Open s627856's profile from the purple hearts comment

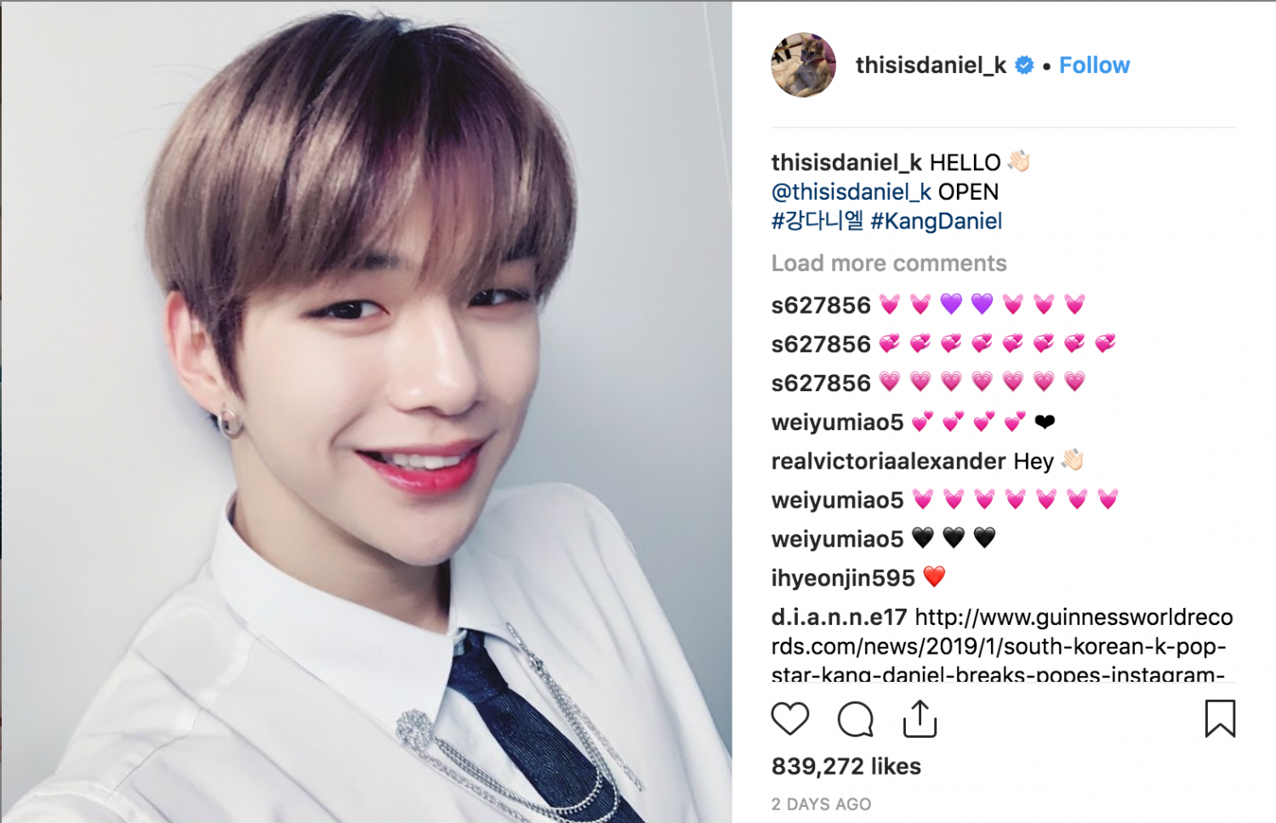tap(822, 305)
